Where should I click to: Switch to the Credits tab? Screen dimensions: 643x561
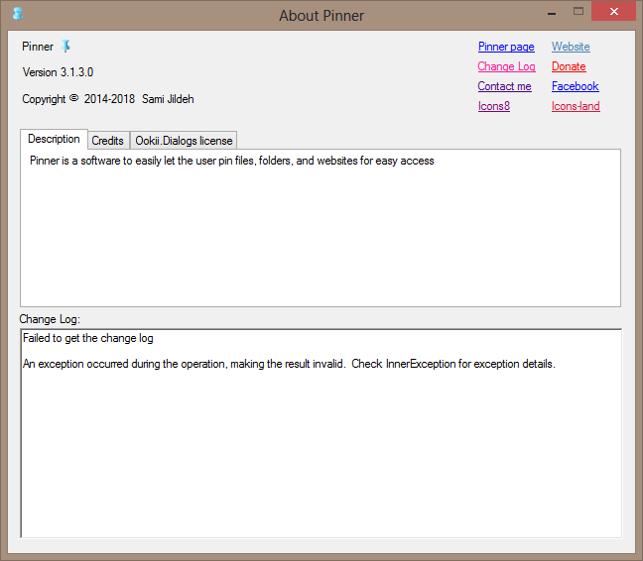click(107, 141)
